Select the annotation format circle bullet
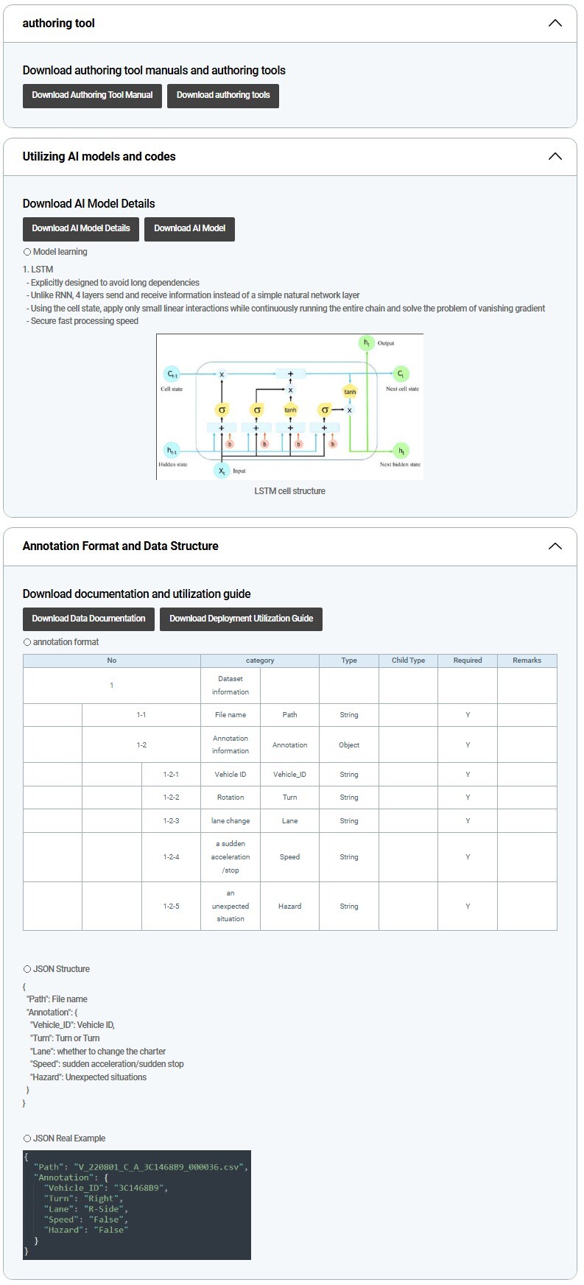The width and height of the screenshot is (584, 1285). pyautogui.click(x=27, y=642)
